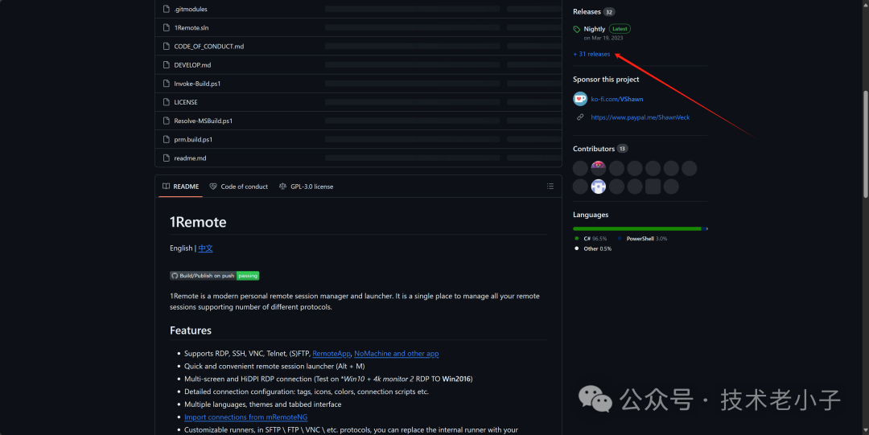This screenshot has width=869, height=435.
Task: Click file icon beside CODE_OF_CONDUCT.md
Action: [x=167, y=47]
